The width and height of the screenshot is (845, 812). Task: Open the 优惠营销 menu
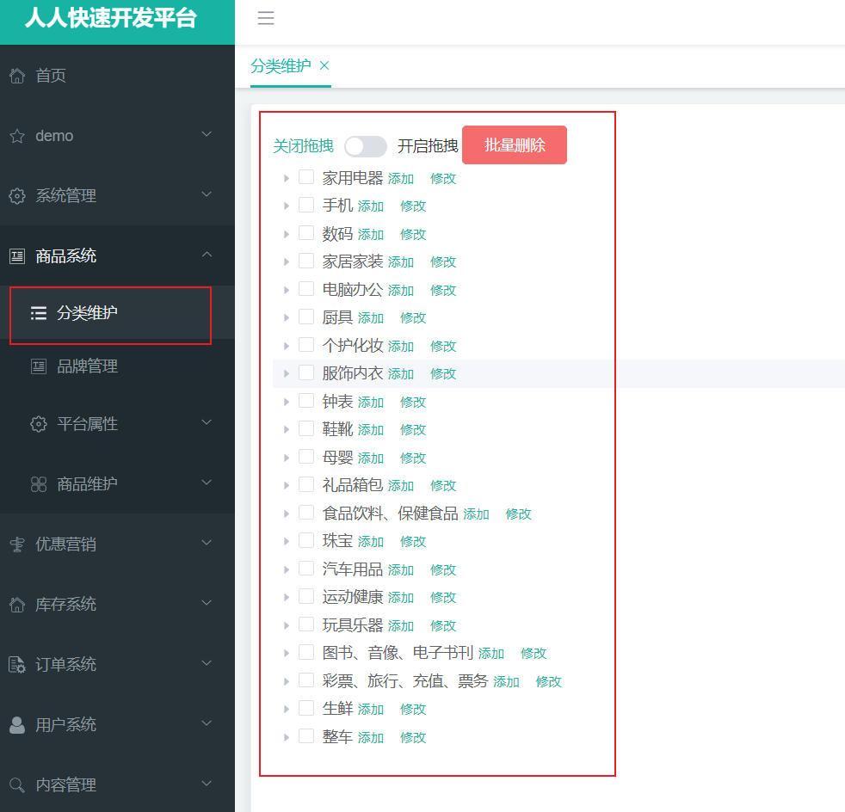click(x=117, y=544)
